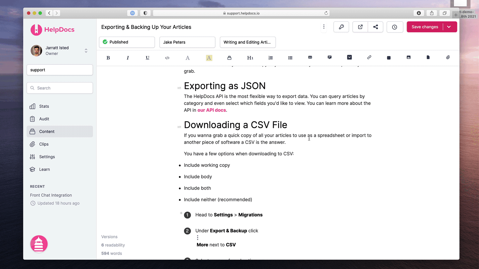Open the text color tool
The height and width of the screenshot is (269, 479).
point(188,58)
